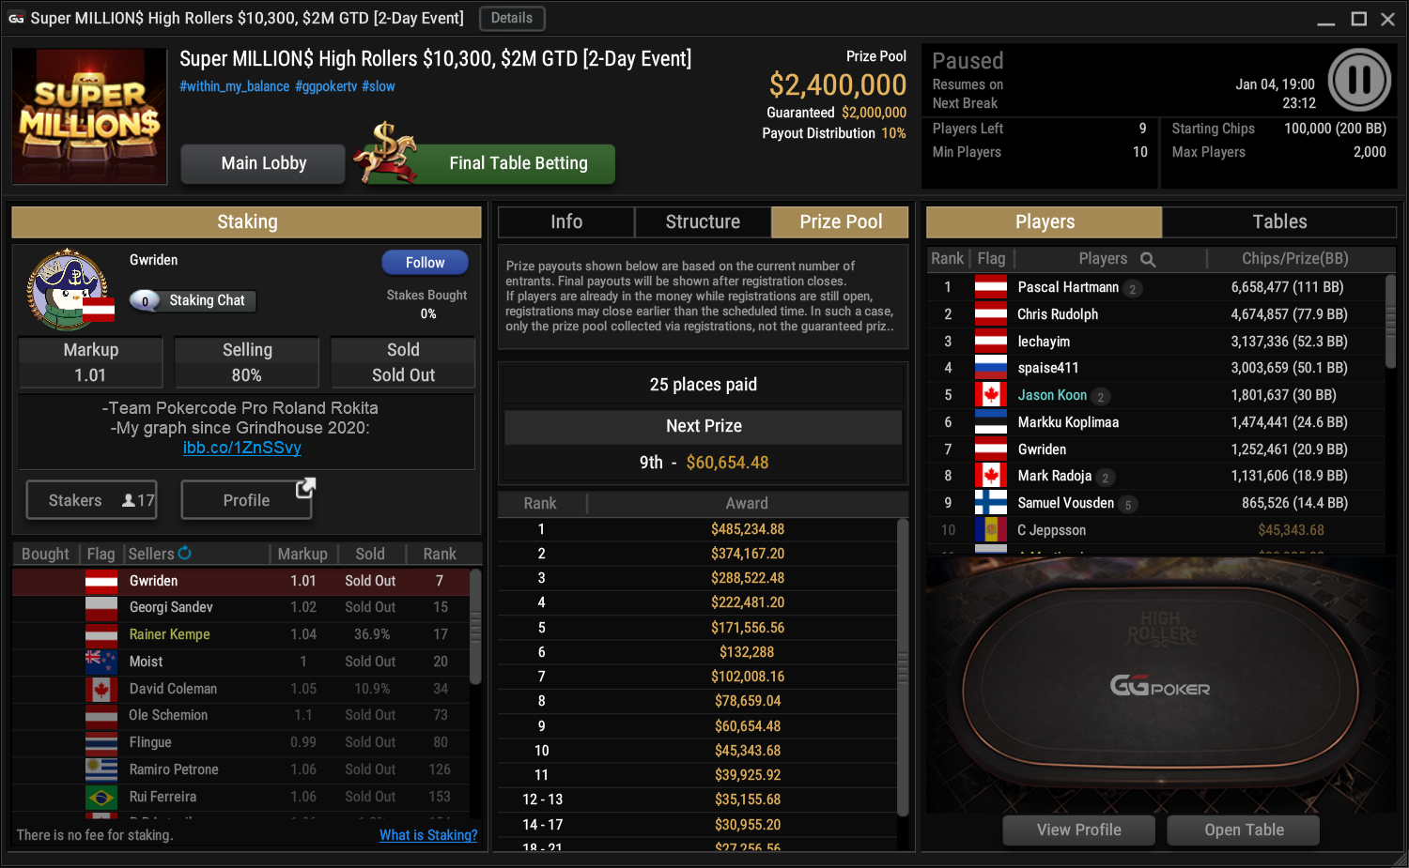
Task: Sort sellers by Rank column header
Action: (x=440, y=554)
